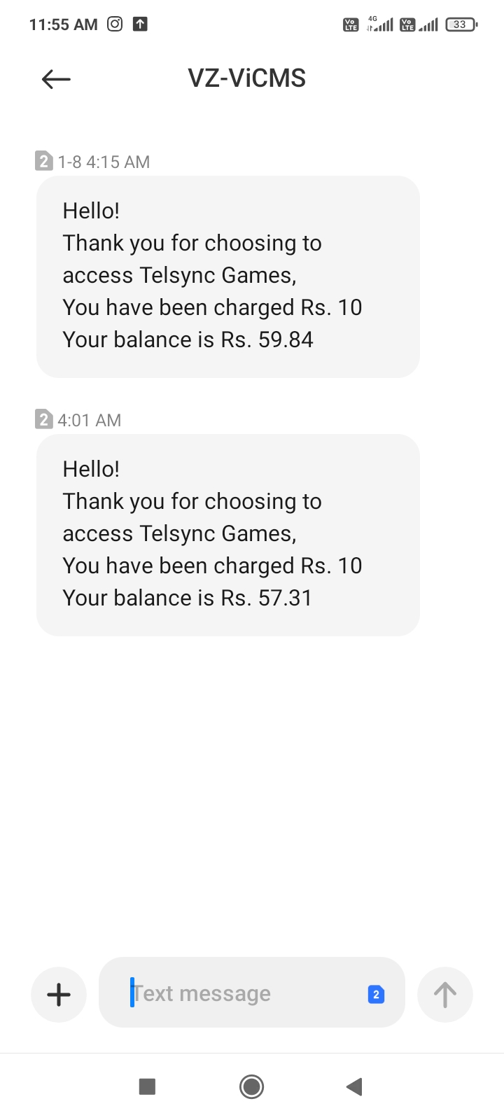Tap the battery indicator showing 33
Image resolution: width=504 pixels, height=1120 pixels.
(461, 24)
